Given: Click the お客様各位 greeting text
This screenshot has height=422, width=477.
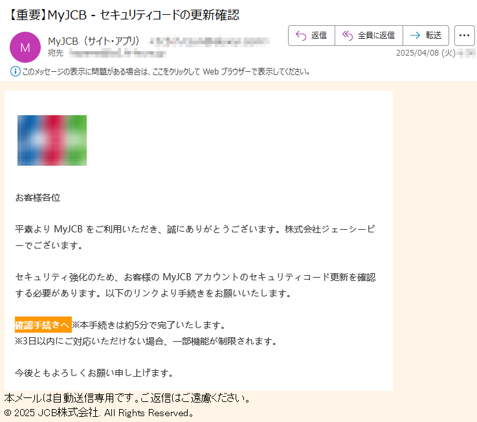Looking at the screenshot, I should 38,198.
